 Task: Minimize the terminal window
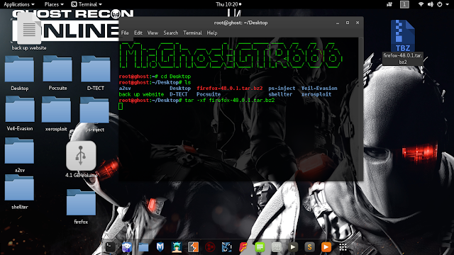click(338, 23)
